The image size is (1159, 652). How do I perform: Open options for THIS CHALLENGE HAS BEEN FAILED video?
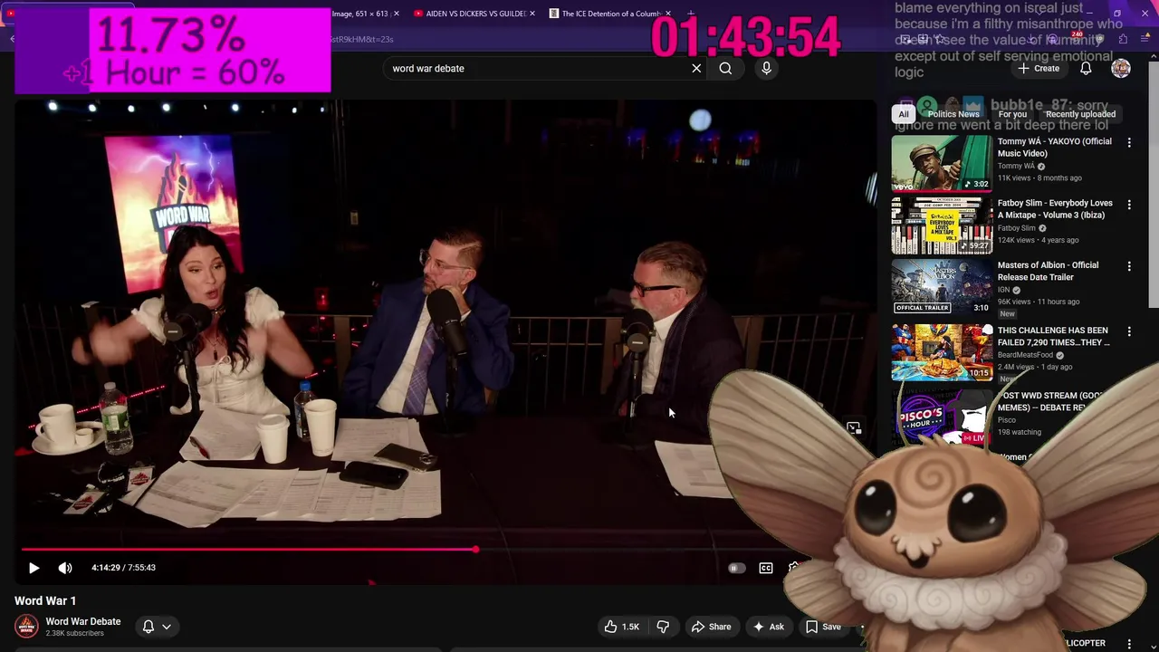pos(1129,332)
